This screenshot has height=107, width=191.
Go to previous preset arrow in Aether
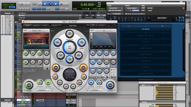click(x=60, y=26)
